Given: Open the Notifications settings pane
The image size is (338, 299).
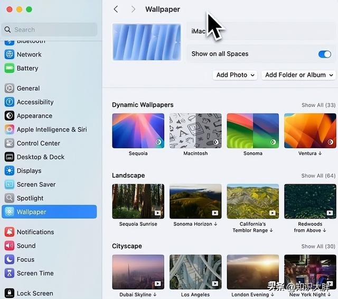Looking at the screenshot, I should point(35,232).
